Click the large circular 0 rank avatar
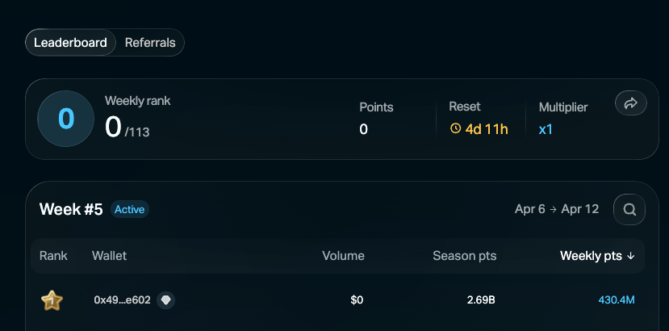The image size is (669, 331). (66, 119)
